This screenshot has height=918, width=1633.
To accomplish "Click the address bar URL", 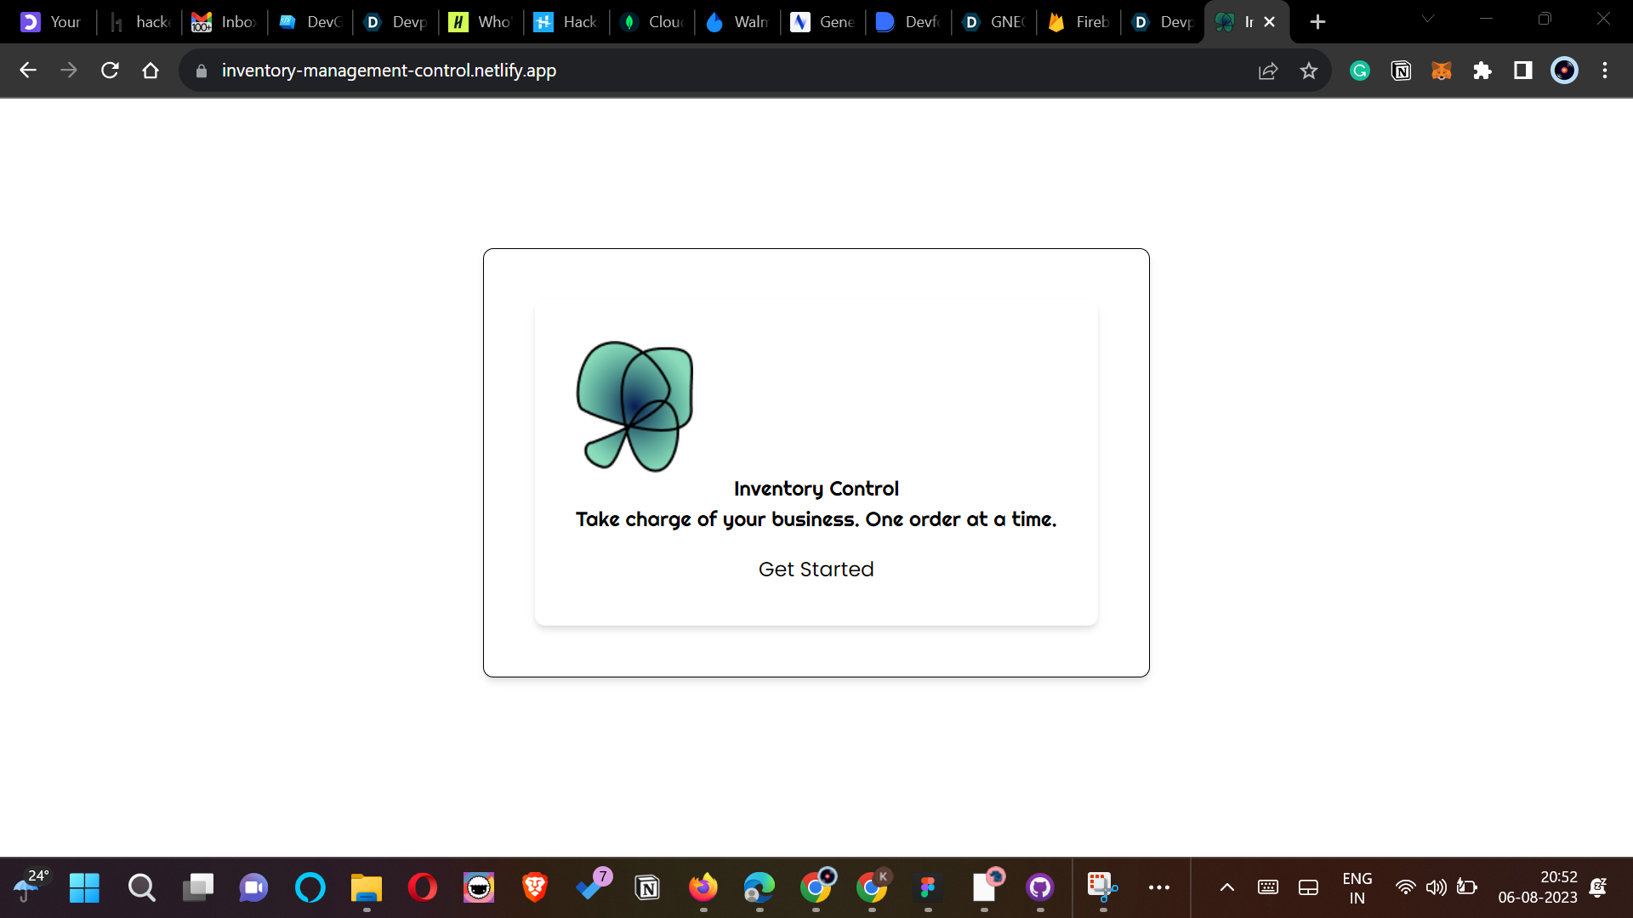I will (x=389, y=71).
